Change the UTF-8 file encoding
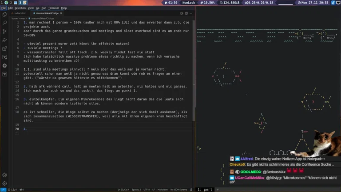Image resolution: width=341 pixels, height=192 pixels. [147, 190]
